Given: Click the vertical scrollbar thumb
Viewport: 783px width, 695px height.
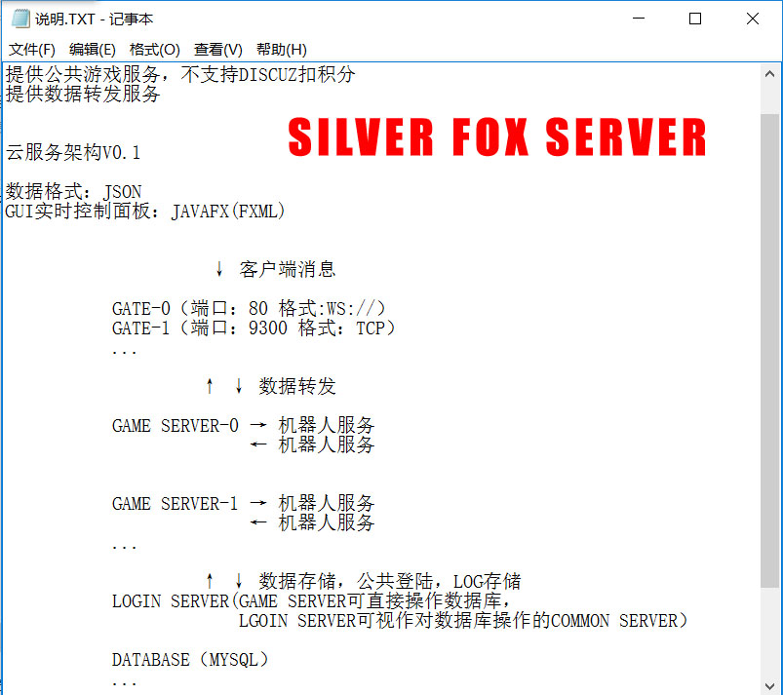Looking at the screenshot, I should click(x=770, y=351).
